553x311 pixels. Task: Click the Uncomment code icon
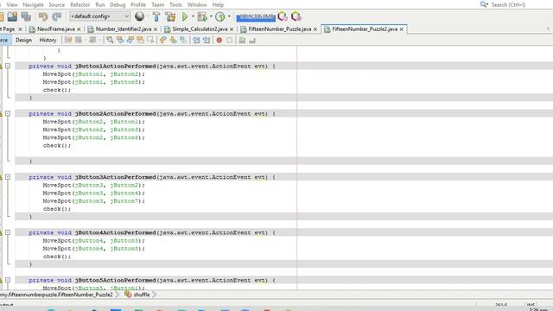pyautogui.click(x=252, y=41)
